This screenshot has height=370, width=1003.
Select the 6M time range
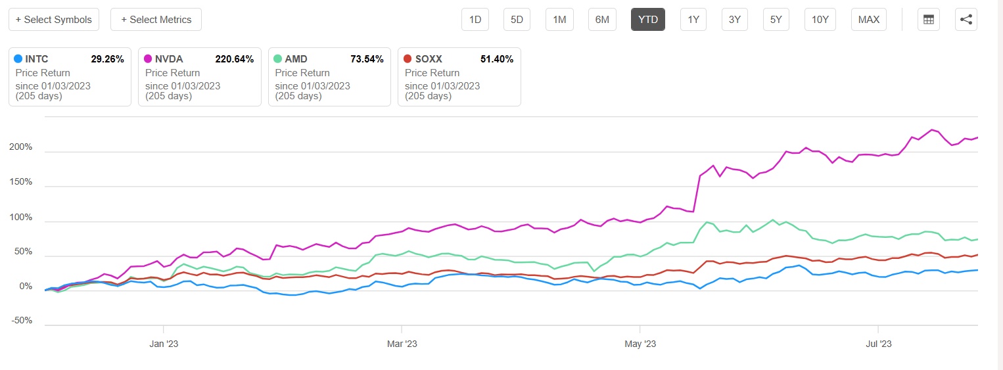pyautogui.click(x=602, y=20)
